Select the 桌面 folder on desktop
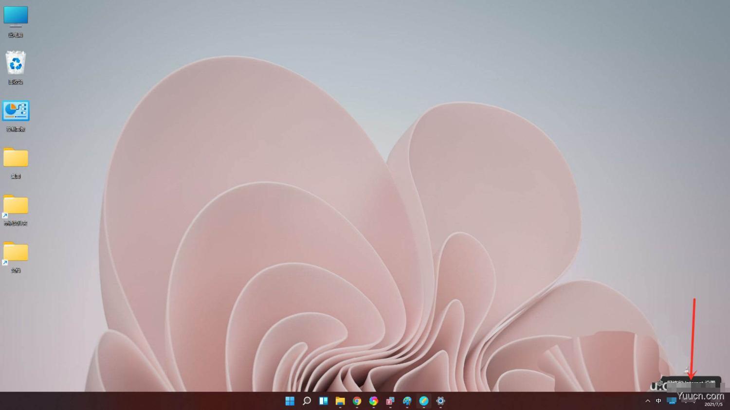 tap(16, 163)
